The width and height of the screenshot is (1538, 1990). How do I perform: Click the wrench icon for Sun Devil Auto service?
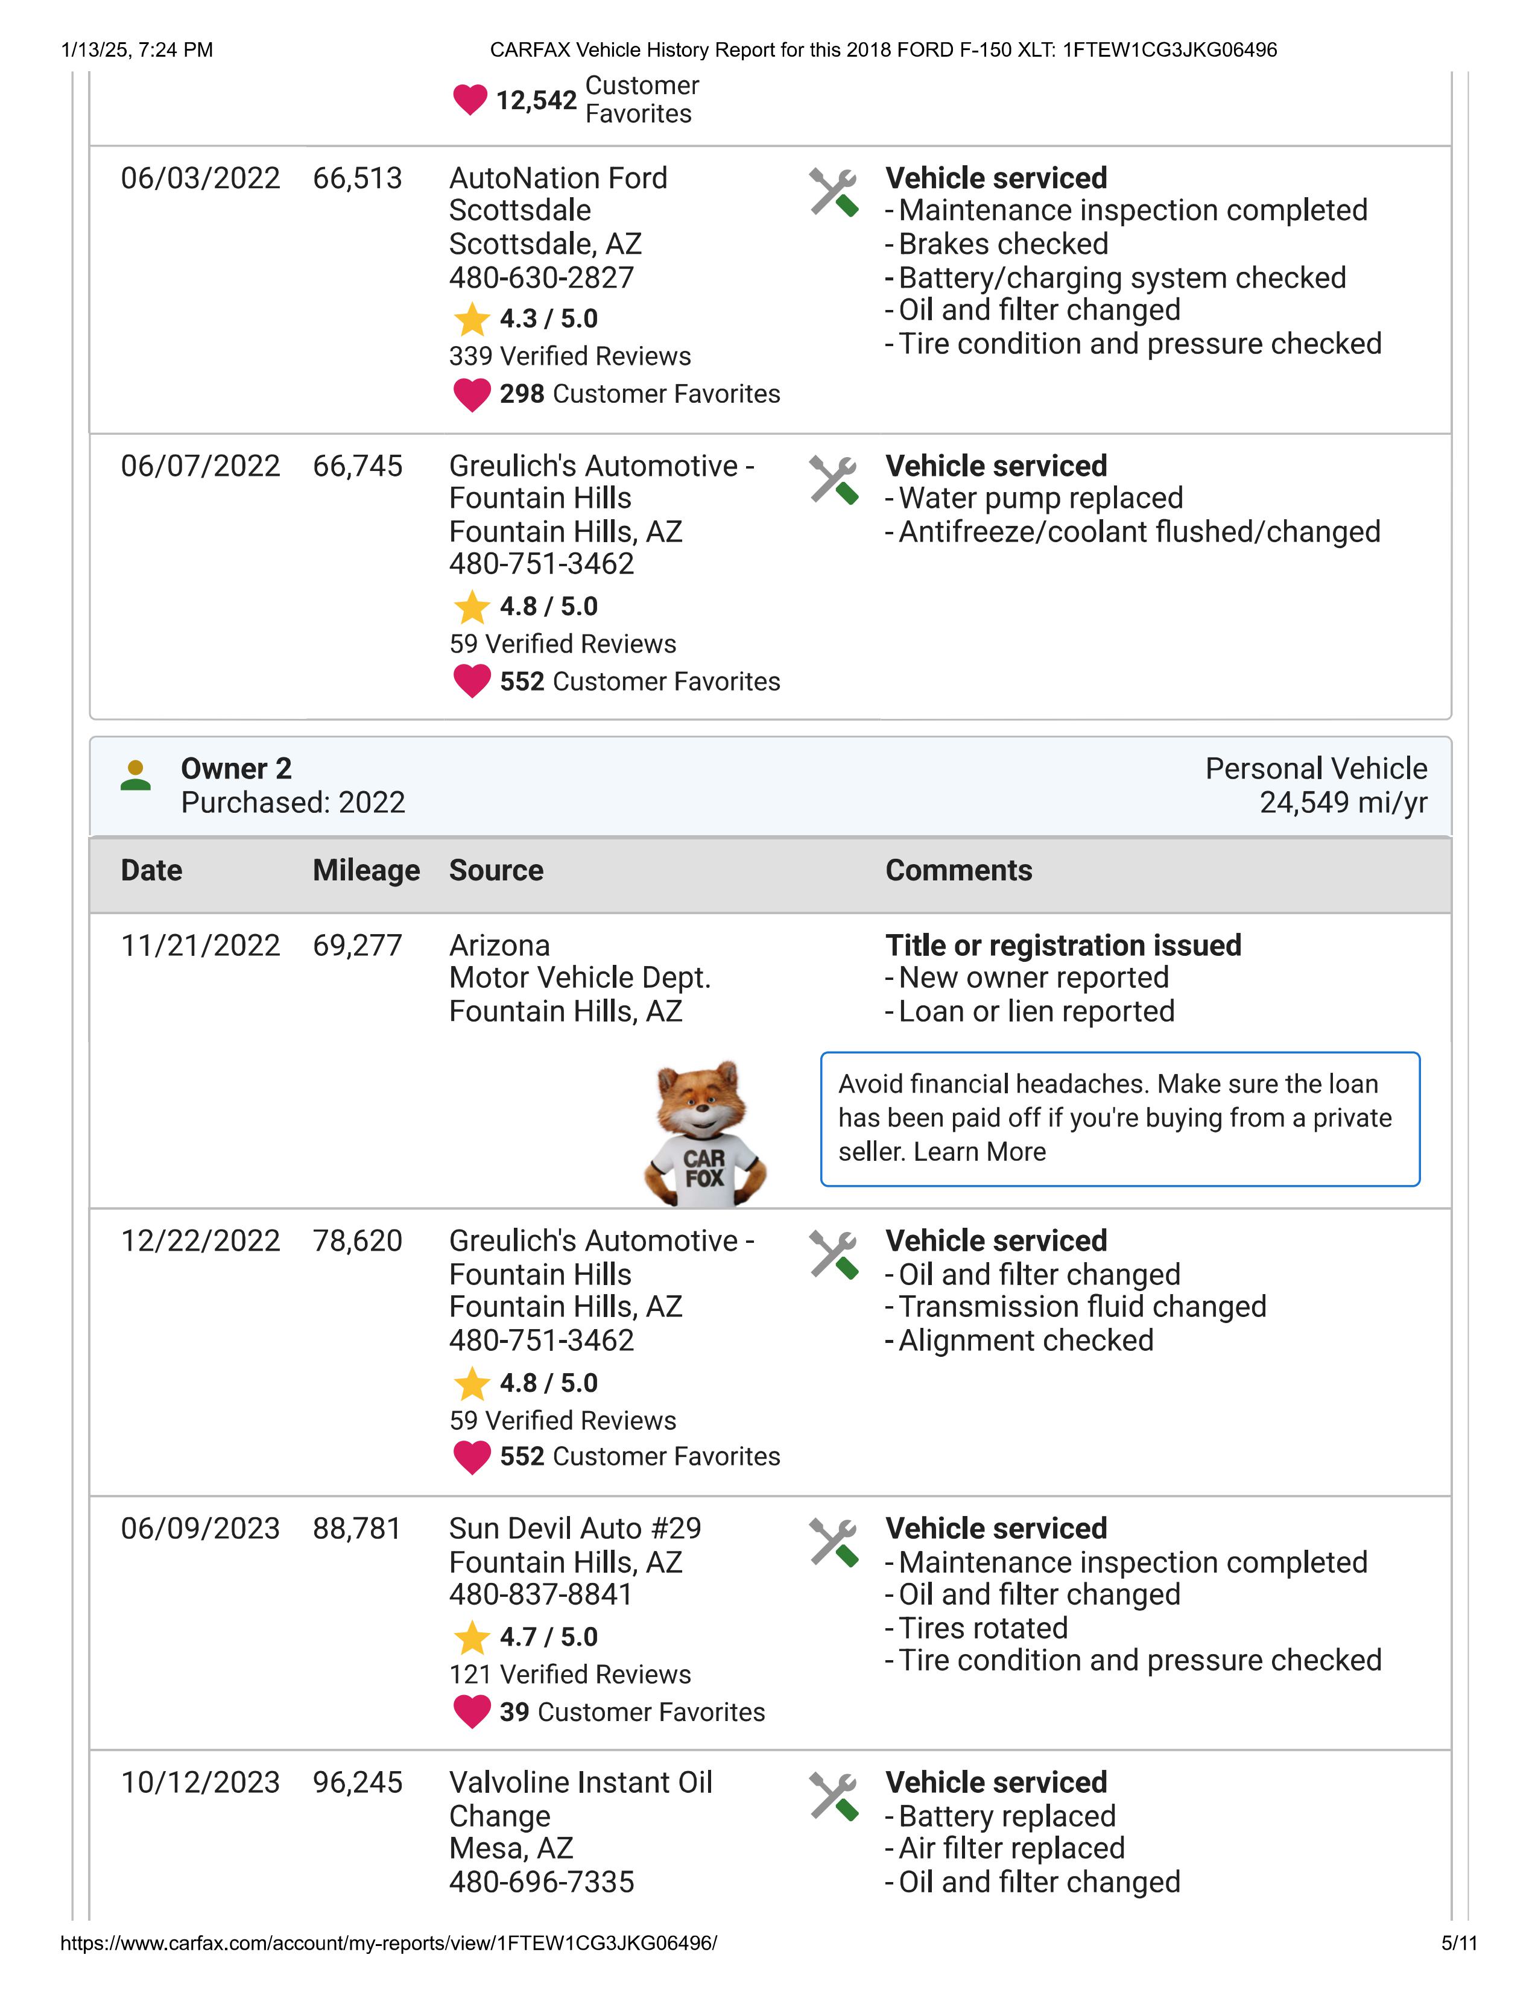(x=834, y=1543)
